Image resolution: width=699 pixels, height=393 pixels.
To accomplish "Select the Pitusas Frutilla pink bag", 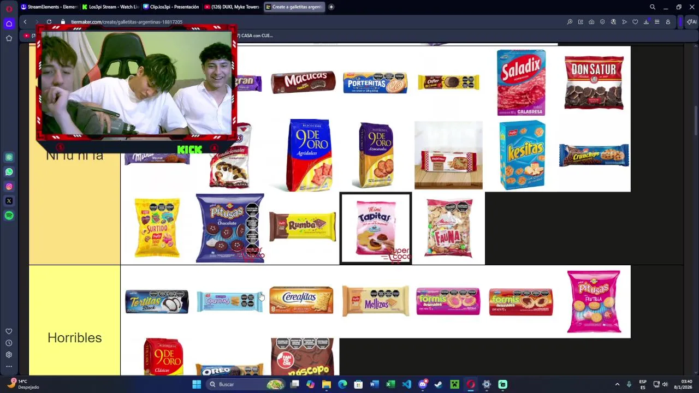I will 594,301.
